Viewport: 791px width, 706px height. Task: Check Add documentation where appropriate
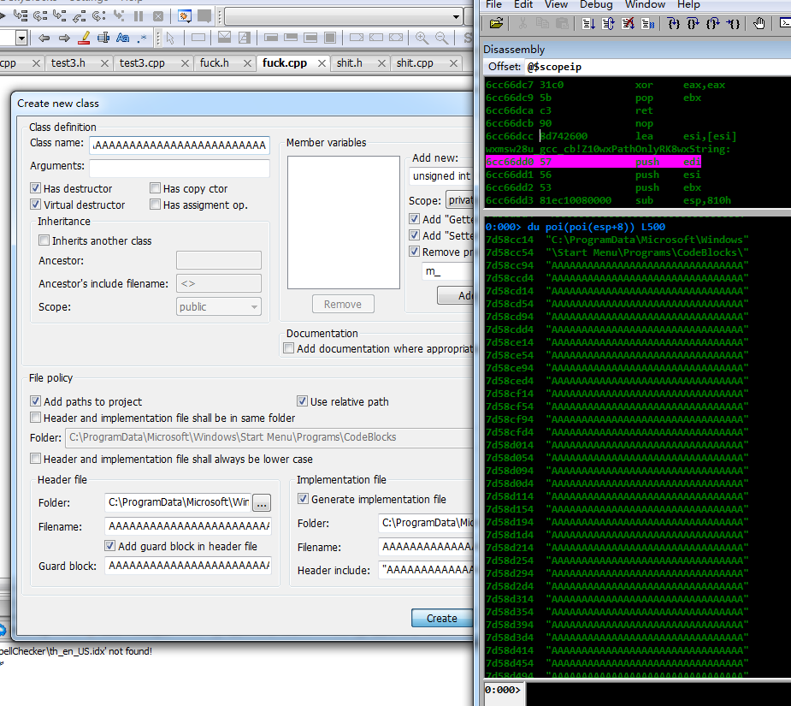[288, 348]
